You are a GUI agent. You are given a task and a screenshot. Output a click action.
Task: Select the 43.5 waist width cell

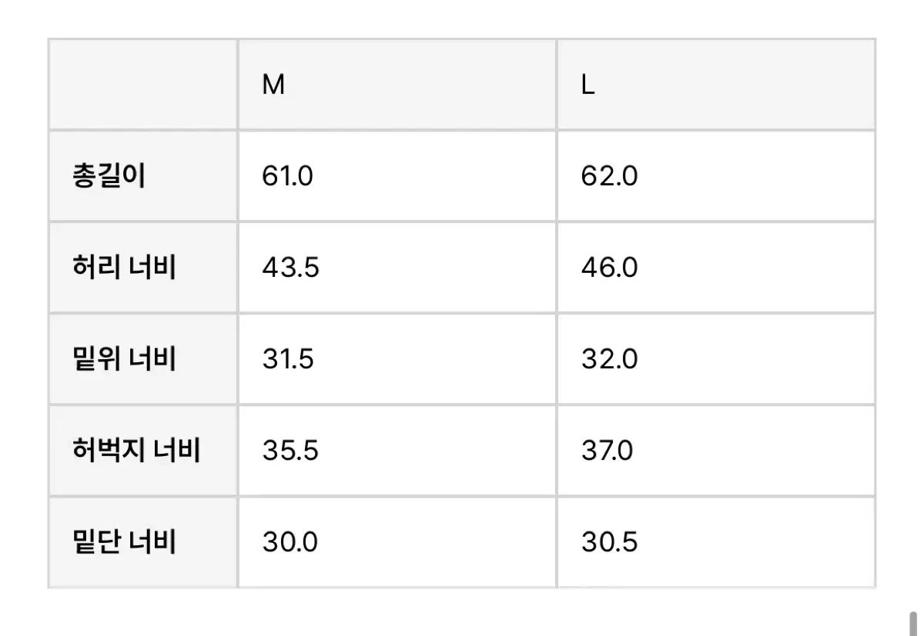(x=397, y=268)
